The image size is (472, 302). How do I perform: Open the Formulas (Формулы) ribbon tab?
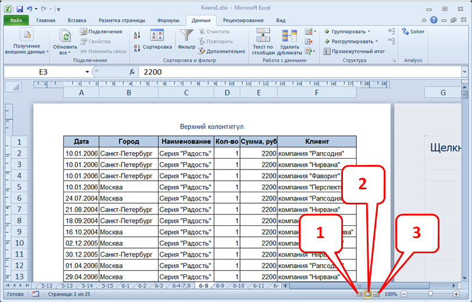click(168, 20)
